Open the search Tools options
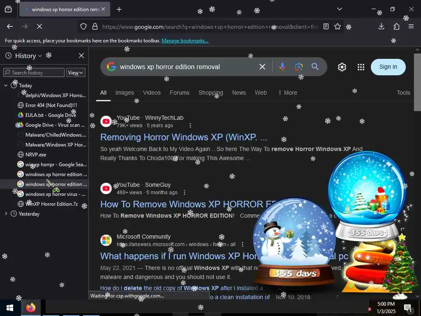The width and height of the screenshot is (421, 316). point(403,93)
